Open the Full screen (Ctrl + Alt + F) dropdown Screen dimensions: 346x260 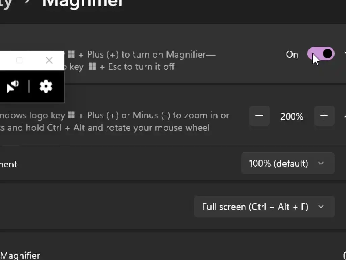point(264,207)
